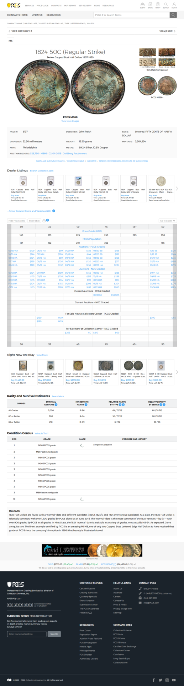This screenshot has width=184, height=686.
Task: Open the Price Guide menu item
Action: pos(43,6)
